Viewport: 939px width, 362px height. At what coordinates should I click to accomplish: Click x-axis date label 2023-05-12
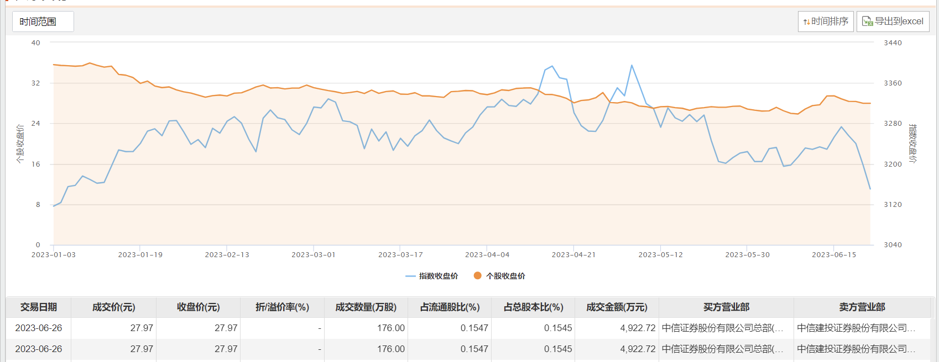tap(661, 255)
